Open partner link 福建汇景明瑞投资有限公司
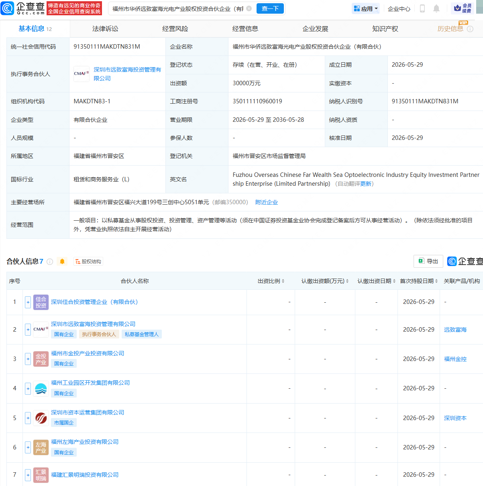Image resolution: width=483 pixels, height=486 pixels. pos(85,475)
